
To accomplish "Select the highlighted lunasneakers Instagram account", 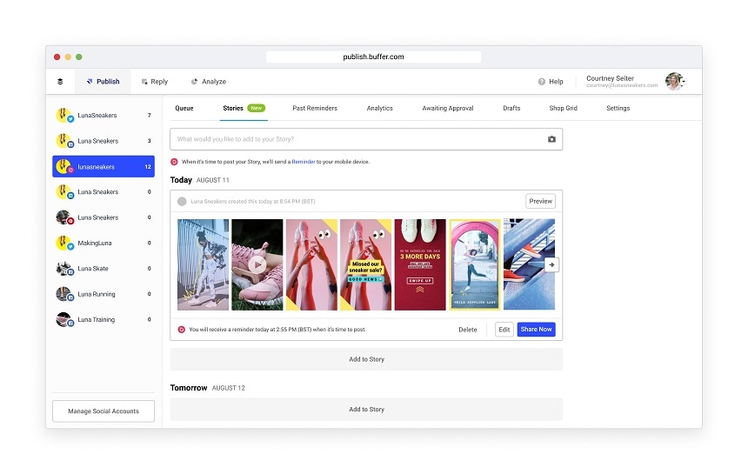I will point(104,166).
